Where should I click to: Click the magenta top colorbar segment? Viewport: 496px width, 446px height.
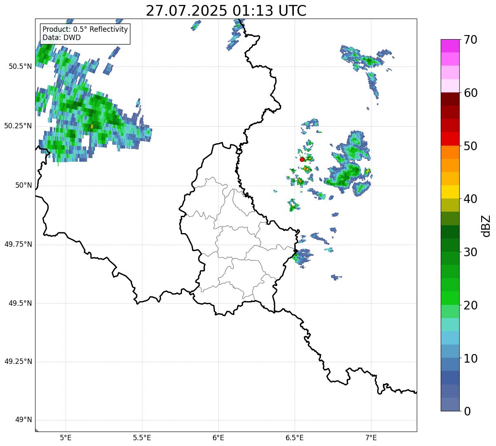(450, 46)
